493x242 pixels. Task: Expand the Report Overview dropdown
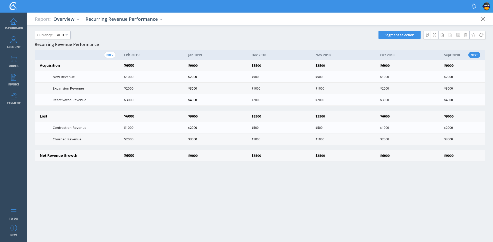click(66, 19)
